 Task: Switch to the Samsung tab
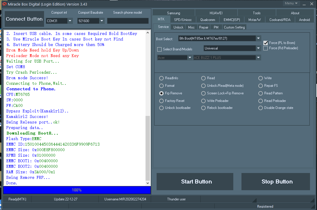click(x=174, y=13)
